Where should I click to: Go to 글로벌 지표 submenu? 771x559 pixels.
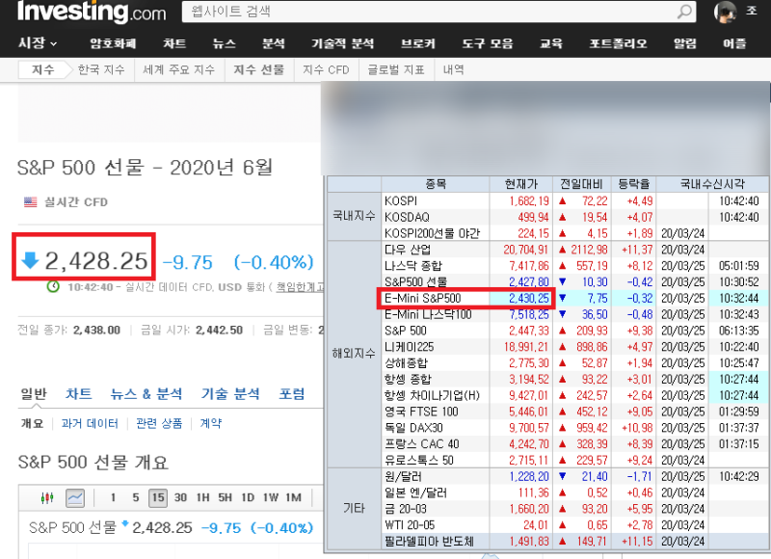(396, 69)
